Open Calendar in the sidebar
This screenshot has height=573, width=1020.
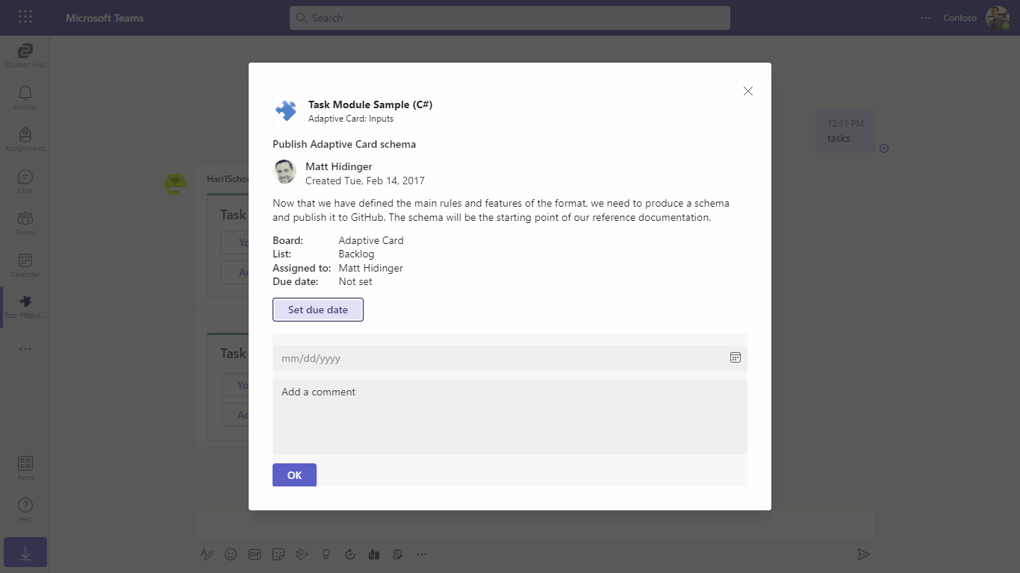click(x=25, y=264)
